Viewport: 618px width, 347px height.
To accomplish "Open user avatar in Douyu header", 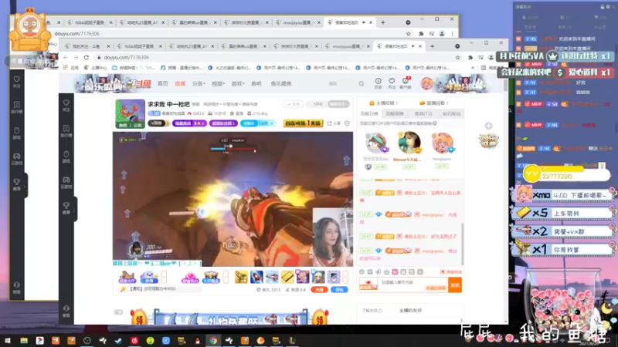I will (x=427, y=83).
